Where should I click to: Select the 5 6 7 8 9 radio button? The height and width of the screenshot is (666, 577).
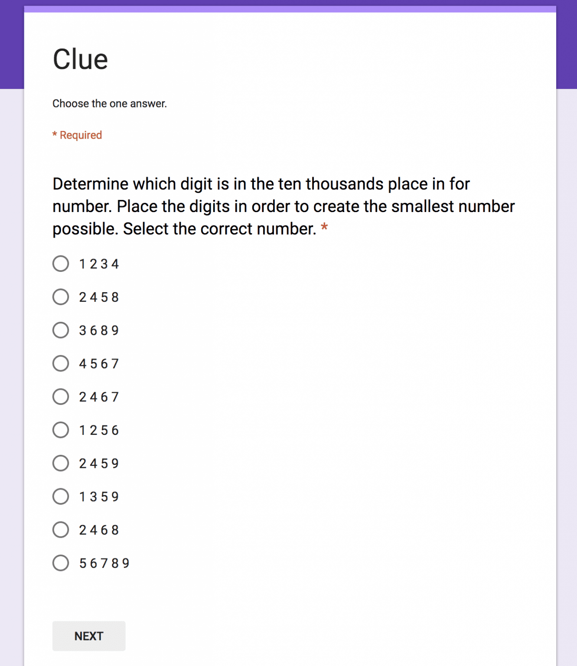pyautogui.click(x=61, y=563)
